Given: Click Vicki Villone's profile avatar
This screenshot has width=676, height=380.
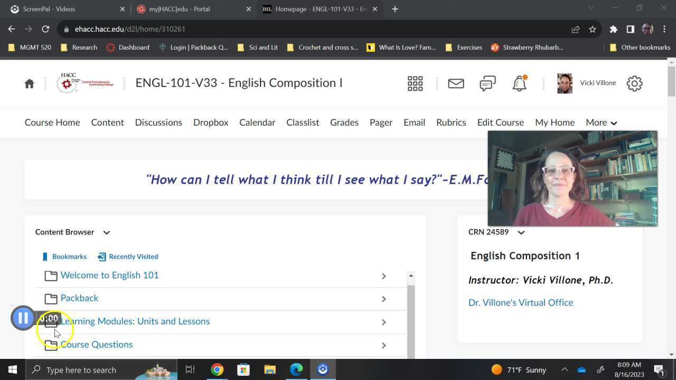Looking at the screenshot, I should [x=564, y=83].
